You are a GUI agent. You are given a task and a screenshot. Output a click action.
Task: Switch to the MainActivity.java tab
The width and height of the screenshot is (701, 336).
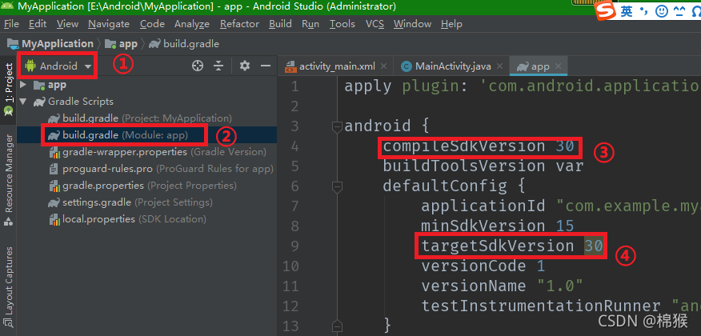[x=453, y=66]
